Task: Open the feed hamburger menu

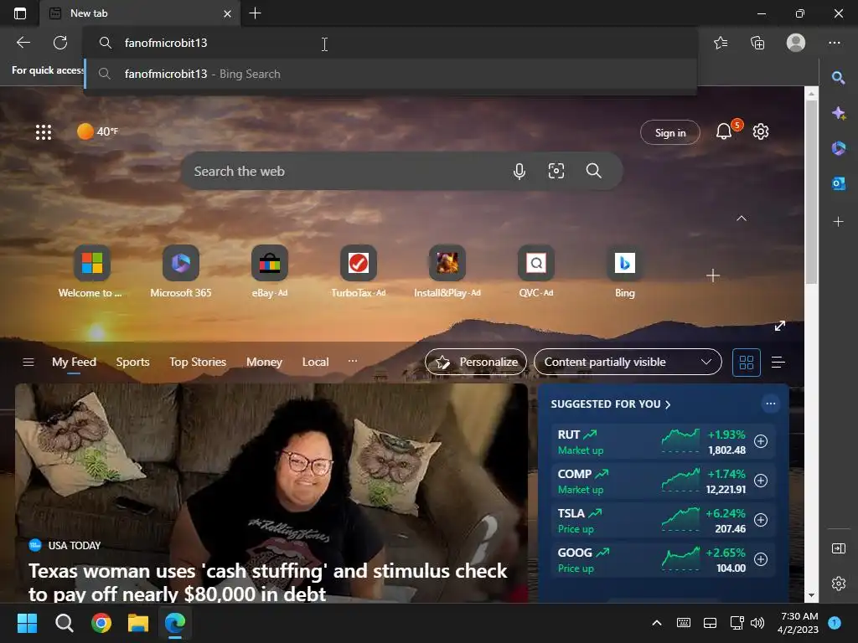Action: 28,362
